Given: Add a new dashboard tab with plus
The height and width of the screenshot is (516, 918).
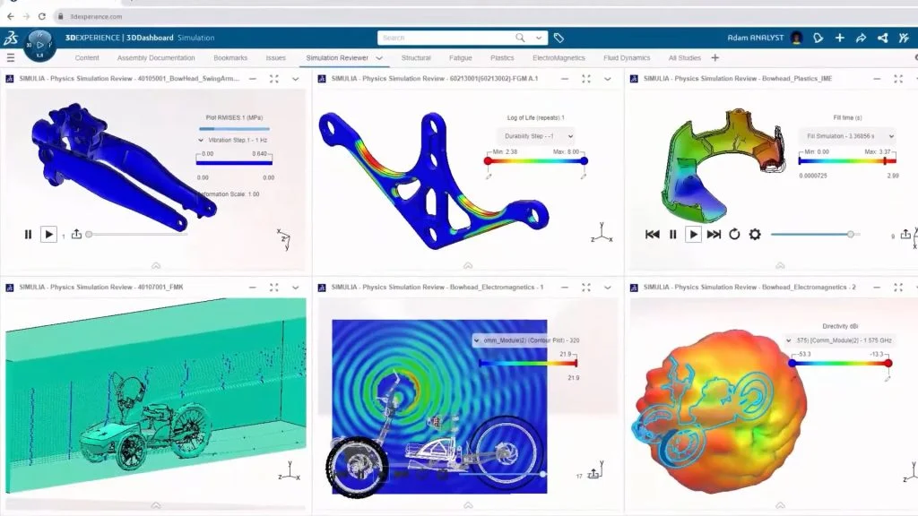Looking at the screenshot, I should 714,57.
